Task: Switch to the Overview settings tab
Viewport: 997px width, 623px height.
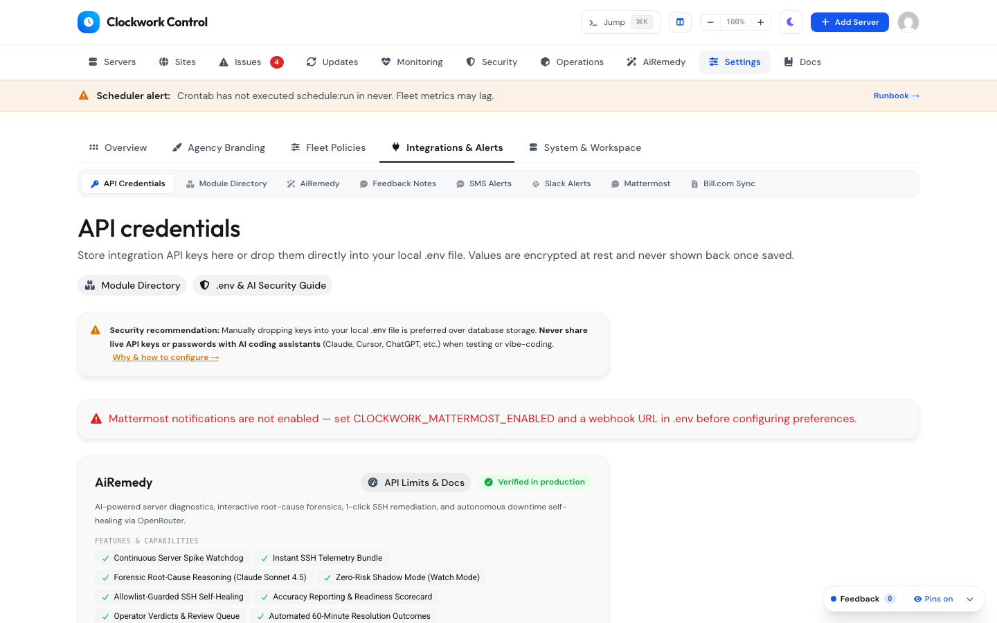Action: tap(118, 147)
